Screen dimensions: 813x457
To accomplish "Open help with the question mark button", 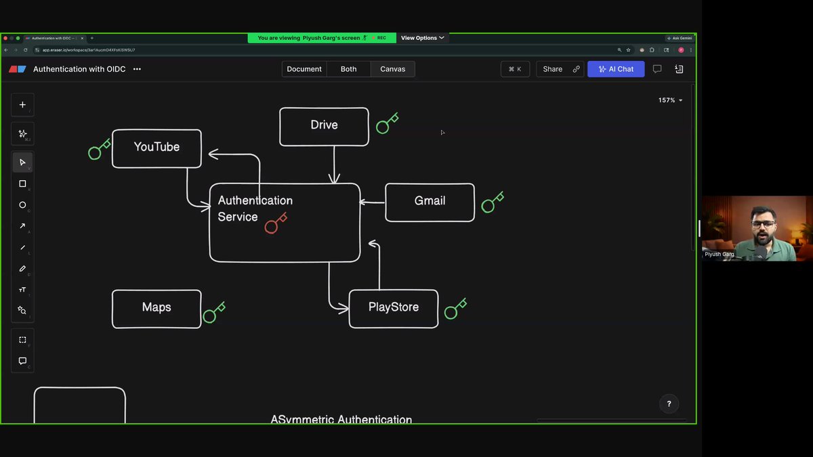I will [x=669, y=404].
